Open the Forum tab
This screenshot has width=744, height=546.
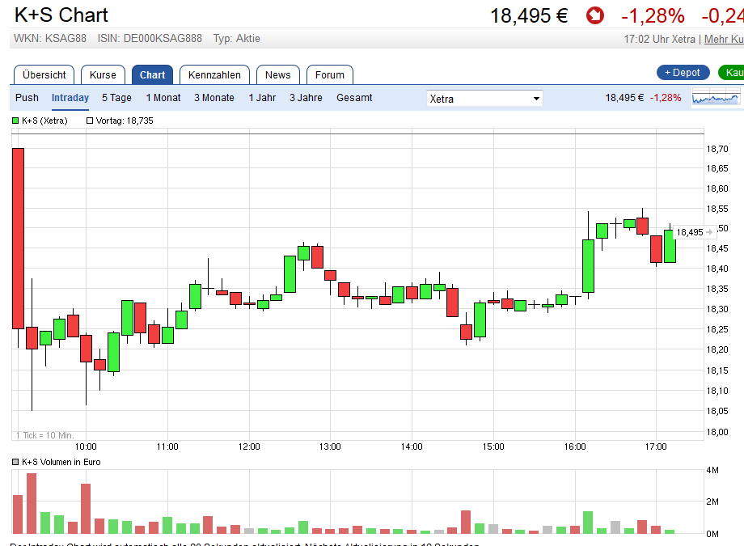click(x=330, y=75)
